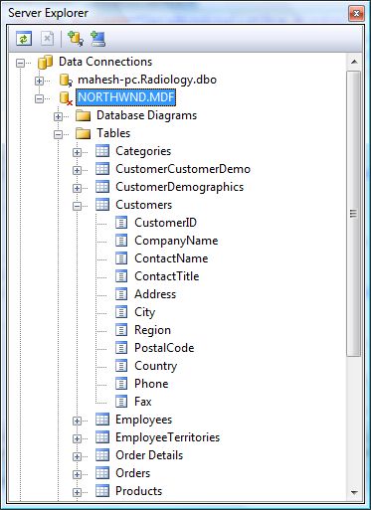This screenshot has height=510, width=371.
Task: Click the Customers table icon
Action: click(x=102, y=205)
